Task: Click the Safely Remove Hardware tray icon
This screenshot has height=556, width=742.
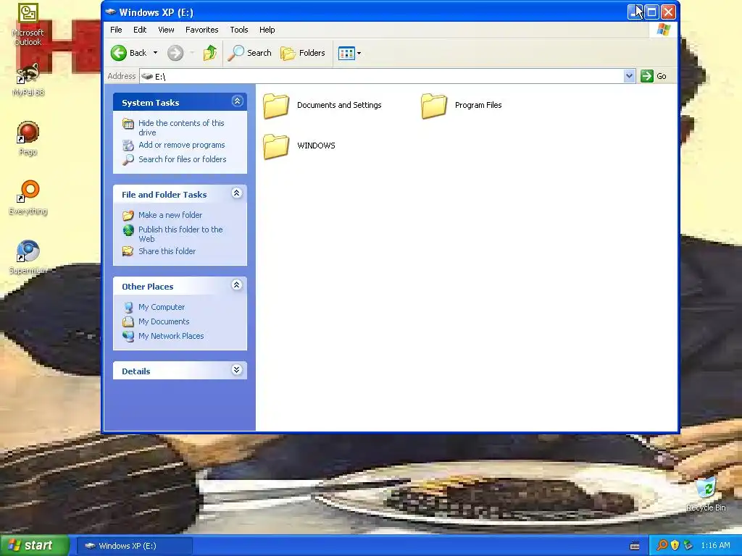Action: click(x=688, y=546)
